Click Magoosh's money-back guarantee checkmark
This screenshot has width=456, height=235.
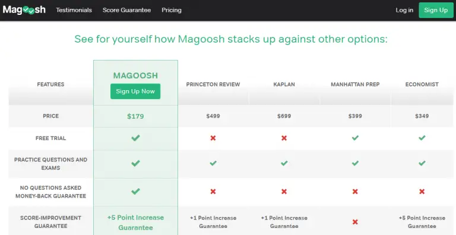pyautogui.click(x=135, y=191)
